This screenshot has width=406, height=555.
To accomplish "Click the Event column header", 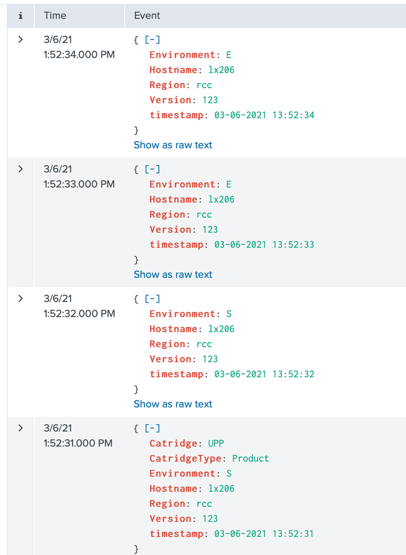I will 147,16.
